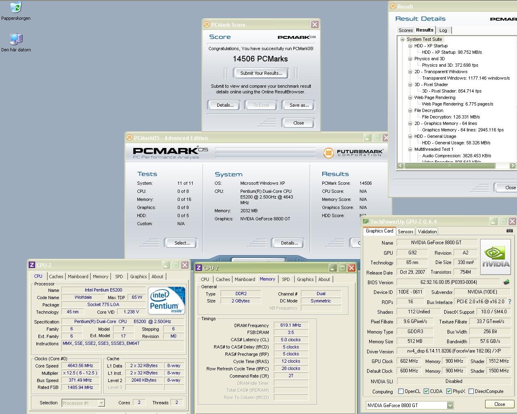Viewport: 517px width, 414px height.
Task: Collapse the HDD - XP Startup node
Action: [410, 46]
